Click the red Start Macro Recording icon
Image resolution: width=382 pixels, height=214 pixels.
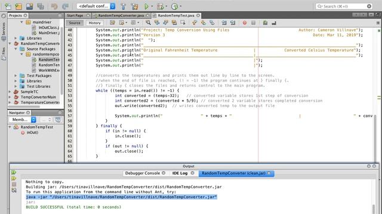tap(245, 23)
